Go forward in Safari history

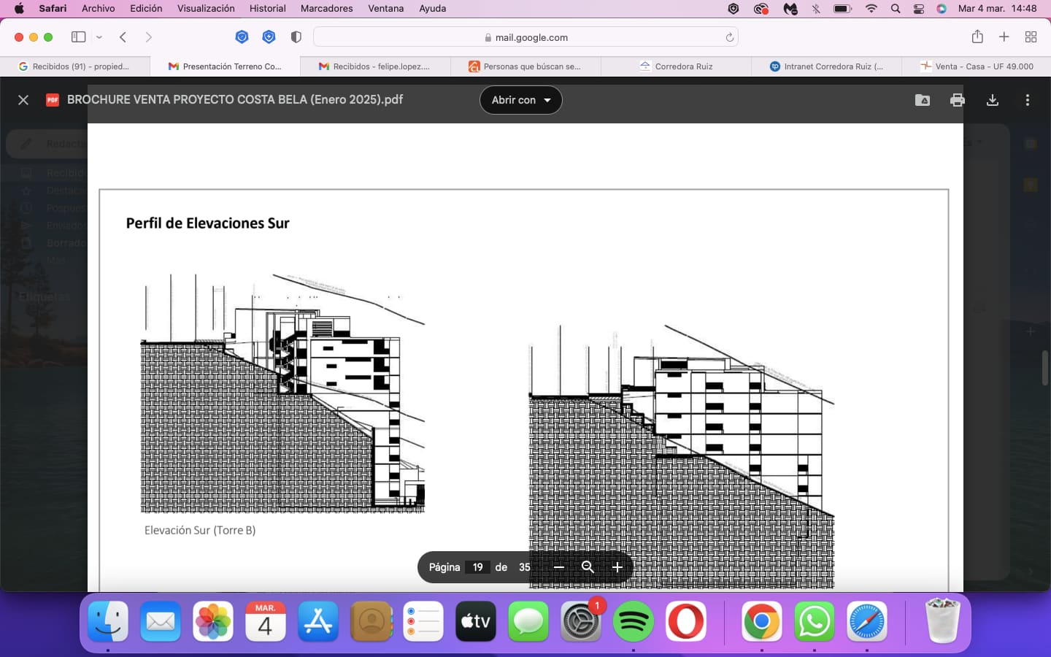pyautogui.click(x=149, y=37)
